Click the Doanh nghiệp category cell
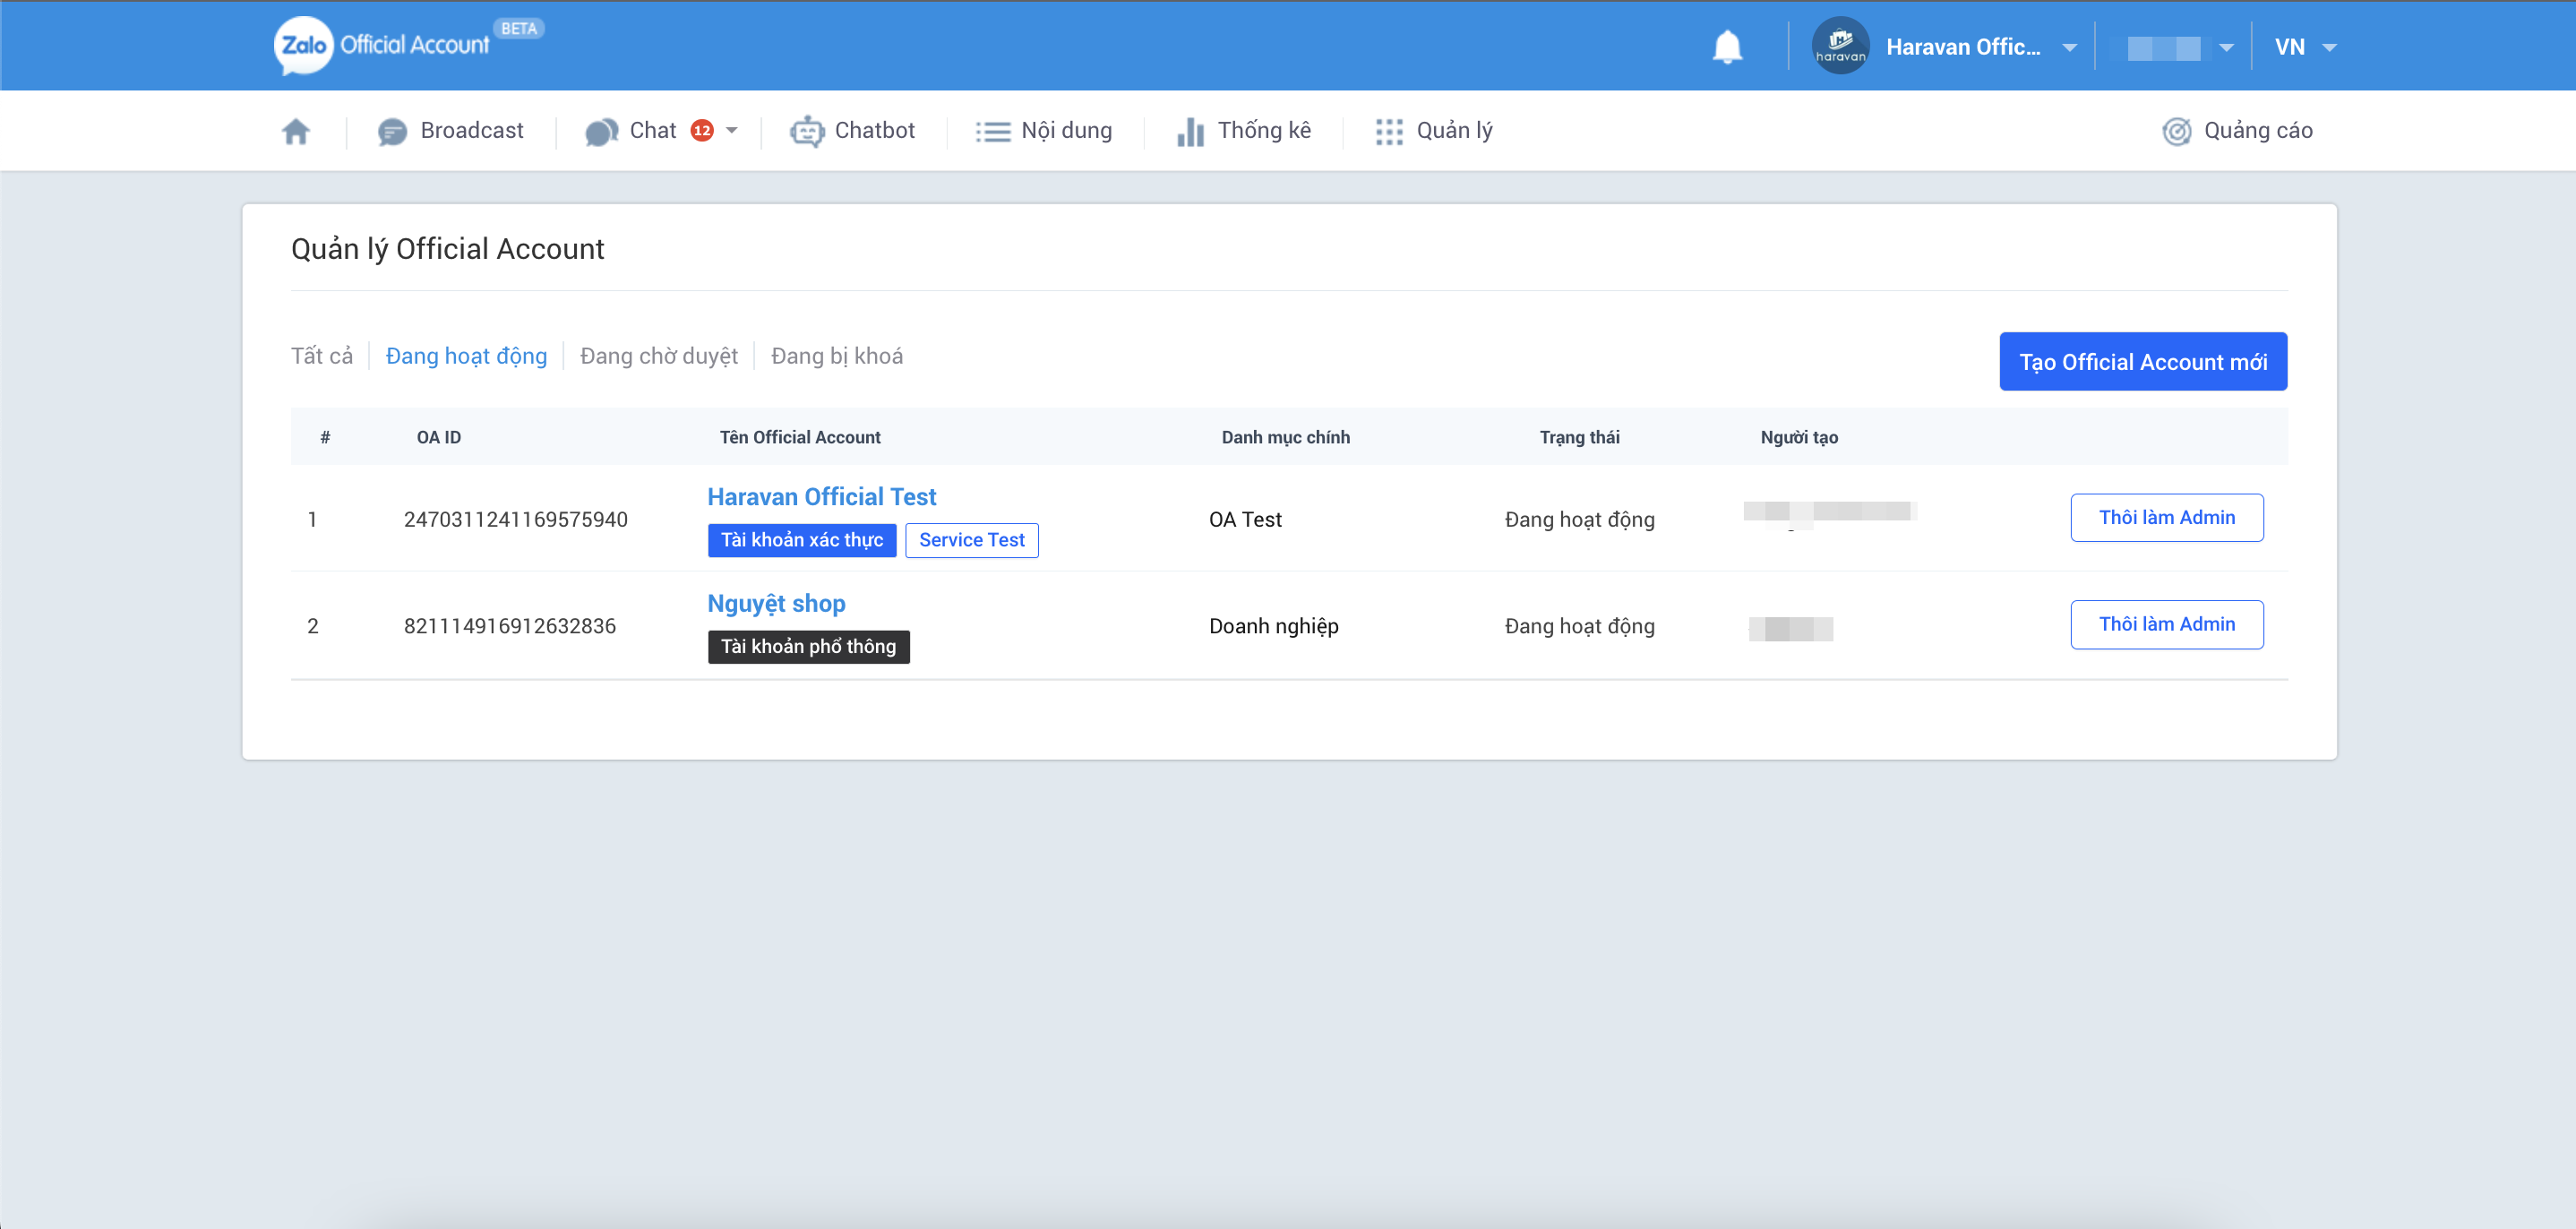This screenshot has height=1229, width=2576. [x=1273, y=627]
